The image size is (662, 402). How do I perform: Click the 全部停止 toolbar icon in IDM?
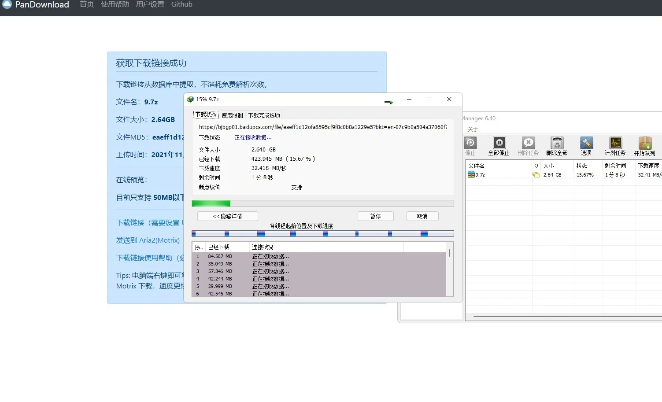click(499, 146)
